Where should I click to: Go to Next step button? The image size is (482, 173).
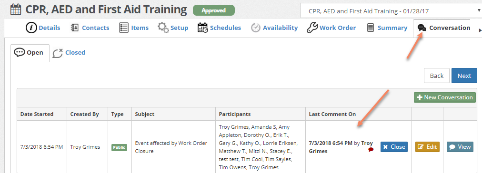(464, 76)
